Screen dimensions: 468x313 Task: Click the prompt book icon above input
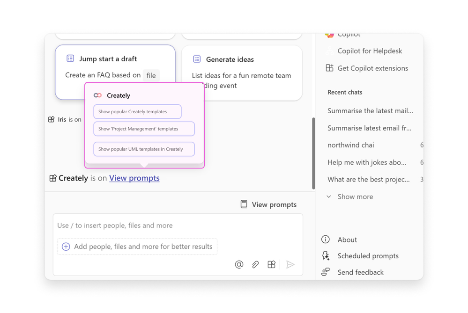pos(244,204)
